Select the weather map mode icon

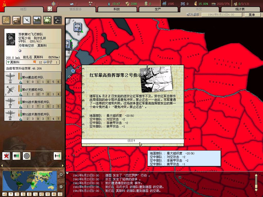(x=17, y=194)
